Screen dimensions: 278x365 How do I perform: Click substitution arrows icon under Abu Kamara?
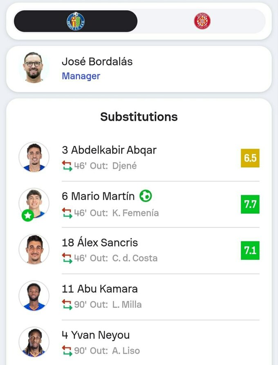coord(67,305)
